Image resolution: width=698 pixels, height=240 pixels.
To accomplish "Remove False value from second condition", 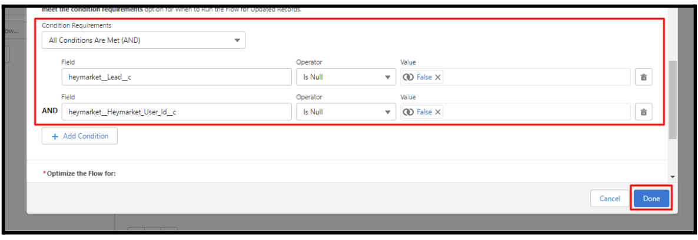I will [438, 112].
